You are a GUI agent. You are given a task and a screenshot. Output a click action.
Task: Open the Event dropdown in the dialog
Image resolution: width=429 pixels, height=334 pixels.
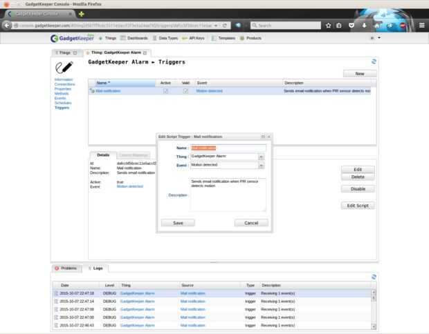click(x=261, y=166)
